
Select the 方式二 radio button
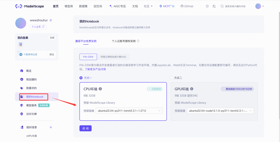[171, 78]
